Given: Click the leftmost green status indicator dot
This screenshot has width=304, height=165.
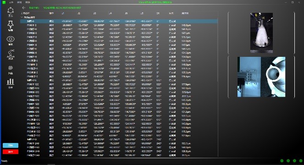Looking at the screenshot, I should (282, 160).
